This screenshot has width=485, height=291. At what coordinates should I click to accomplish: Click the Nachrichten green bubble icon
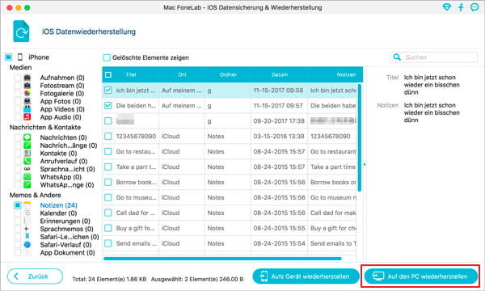point(27,137)
